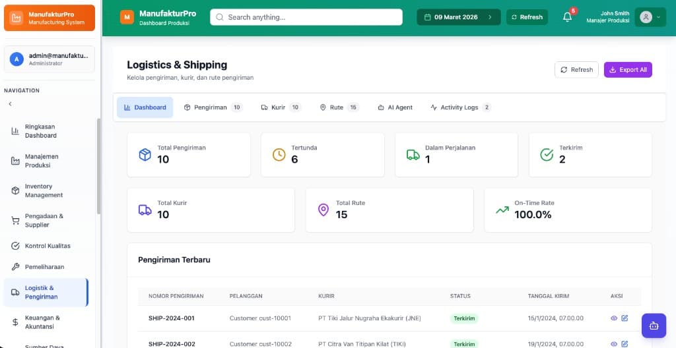
Task: Click the purple Export All button
Action: (628, 70)
